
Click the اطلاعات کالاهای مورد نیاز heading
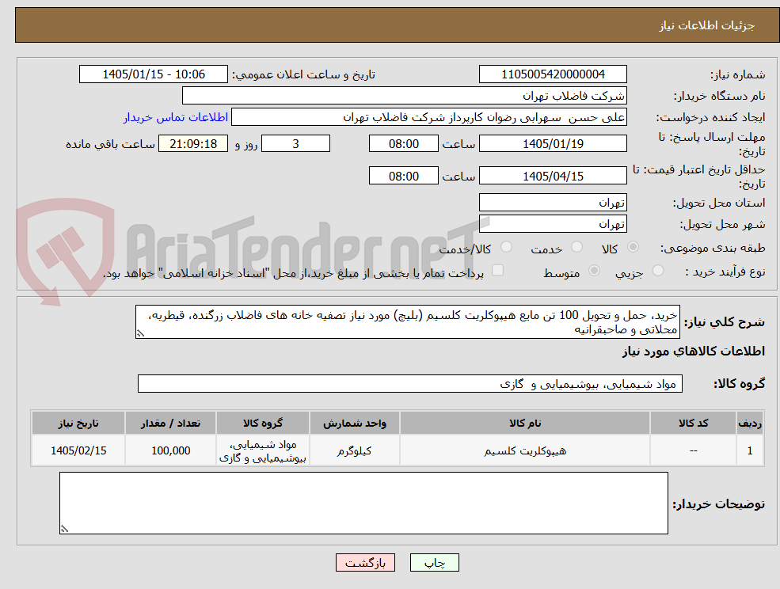pos(694,351)
